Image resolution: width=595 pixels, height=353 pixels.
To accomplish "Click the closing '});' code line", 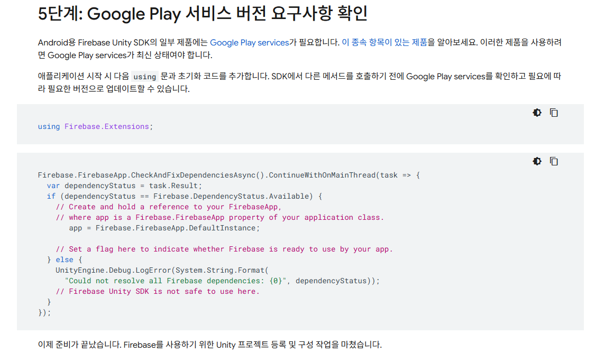I will pos(44,312).
